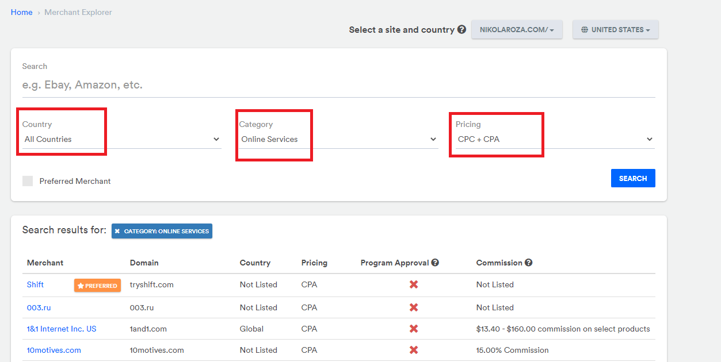Remove the Category: Online Services filter tag
The width and height of the screenshot is (721, 362).
pyautogui.click(x=117, y=232)
